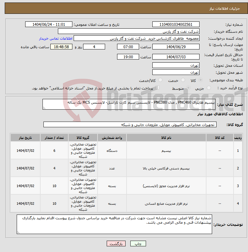Select the کالا/خدمت radio button

(x=160, y=80)
